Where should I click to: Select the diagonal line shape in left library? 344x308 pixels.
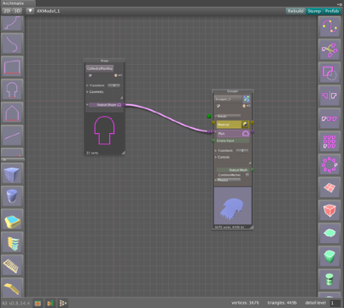pos(13,136)
